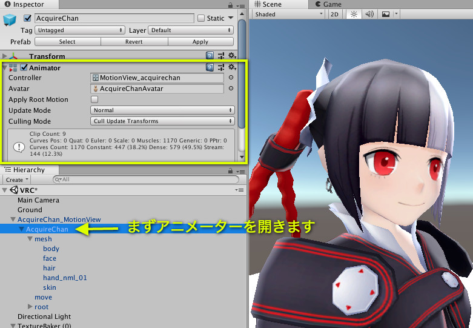Open the VRC scene options menu
This screenshot has height=328, width=473.
tap(239, 190)
